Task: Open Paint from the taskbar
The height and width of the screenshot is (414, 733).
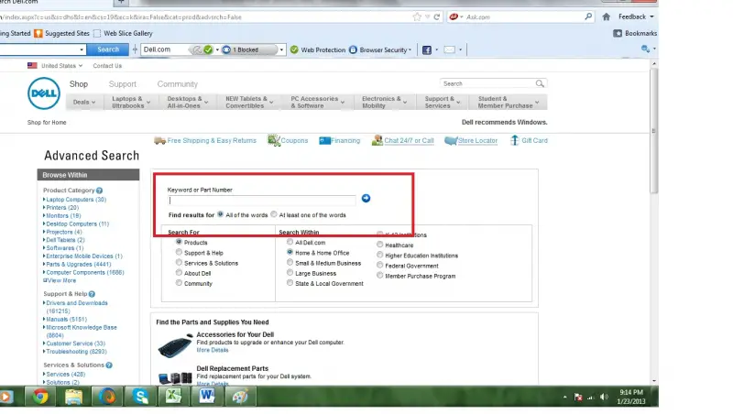Action: pyautogui.click(x=240, y=397)
